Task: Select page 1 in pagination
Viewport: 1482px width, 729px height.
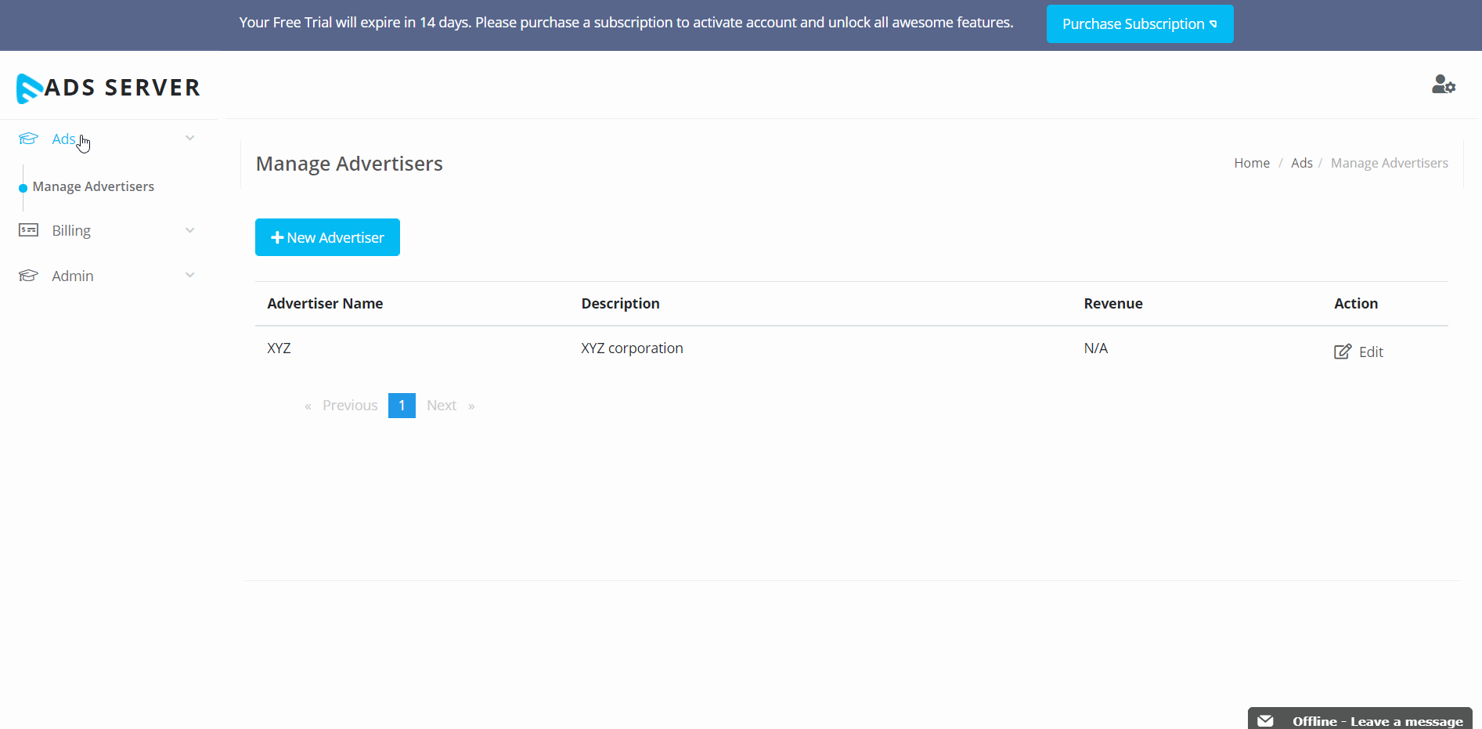Action: tap(402, 406)
